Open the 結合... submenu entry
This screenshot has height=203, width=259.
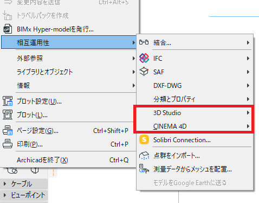195,42
